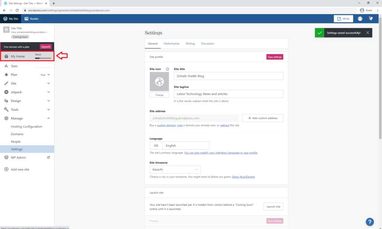Switch to the Performance tab
382x229 pixels.
coord(172,44)
